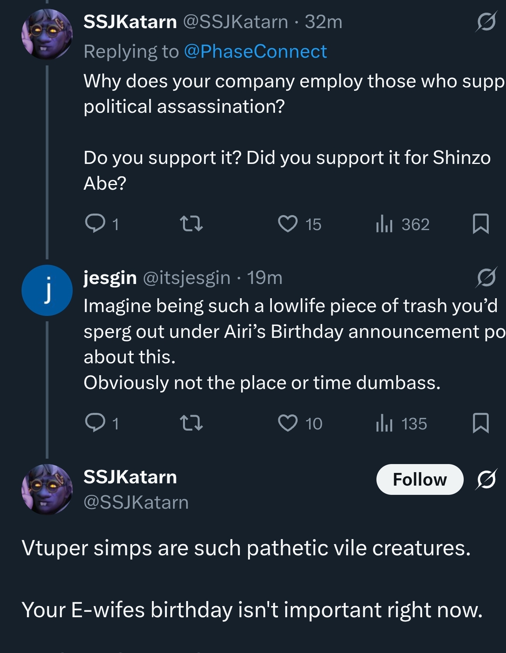The image size is (506, 653).
Task: Reply to jesgin's tweet
Action: pyautogui.click(x=95, y=423)
